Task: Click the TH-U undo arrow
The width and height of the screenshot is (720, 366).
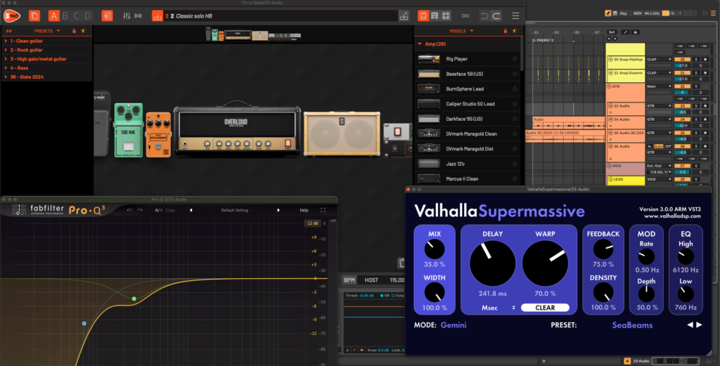Action: (484, 16)
